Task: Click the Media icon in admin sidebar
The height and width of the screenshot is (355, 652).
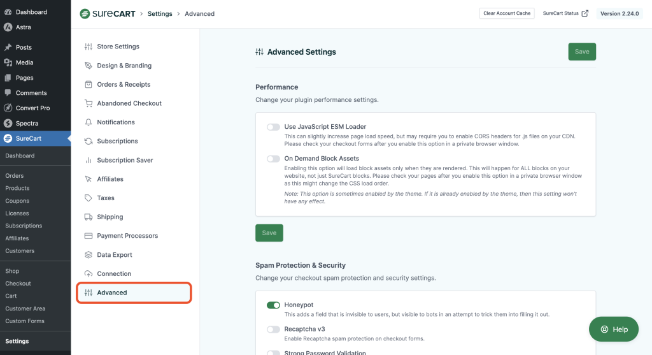Action: click(x=8, y=62)
